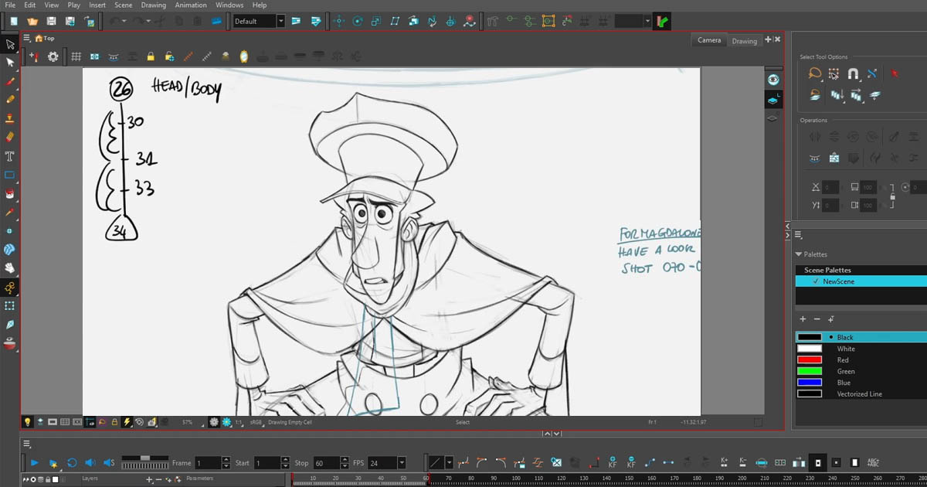Remove colour with the minus button
The width and height of the screenshot is (927, 487).
tap(817, 318)
